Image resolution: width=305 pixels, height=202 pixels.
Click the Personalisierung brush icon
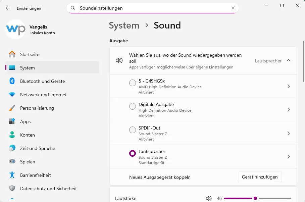13,108
